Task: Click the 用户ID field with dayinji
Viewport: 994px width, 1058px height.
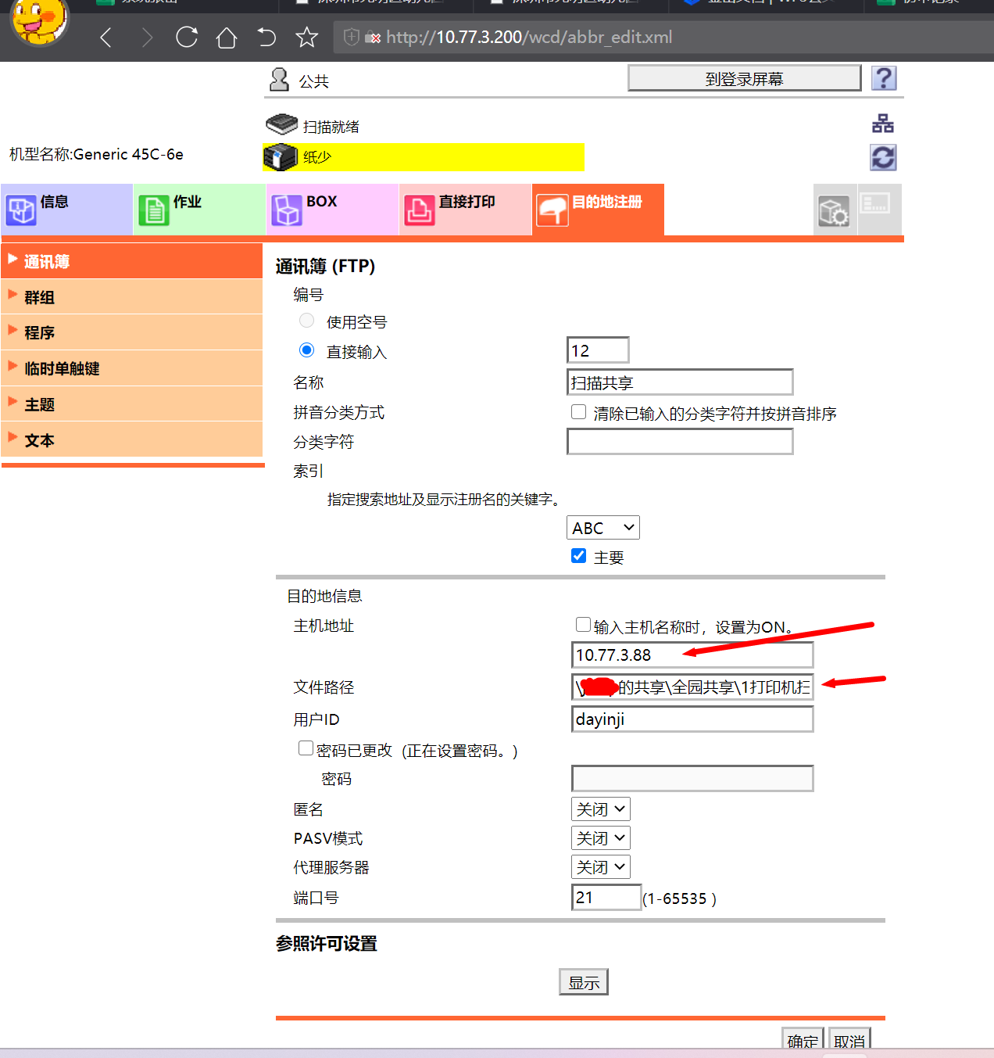Action: (692, 719)
